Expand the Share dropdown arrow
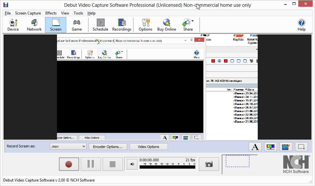This screenshot has width=315, height=186. 193,21
